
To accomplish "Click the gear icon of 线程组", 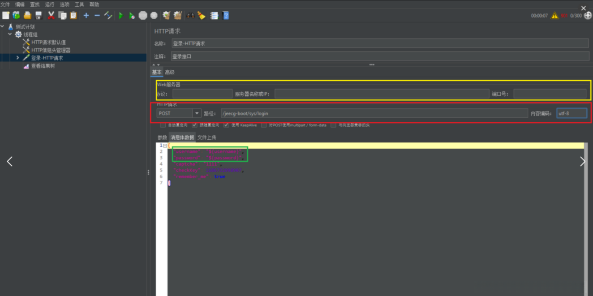I will [18, 34].
